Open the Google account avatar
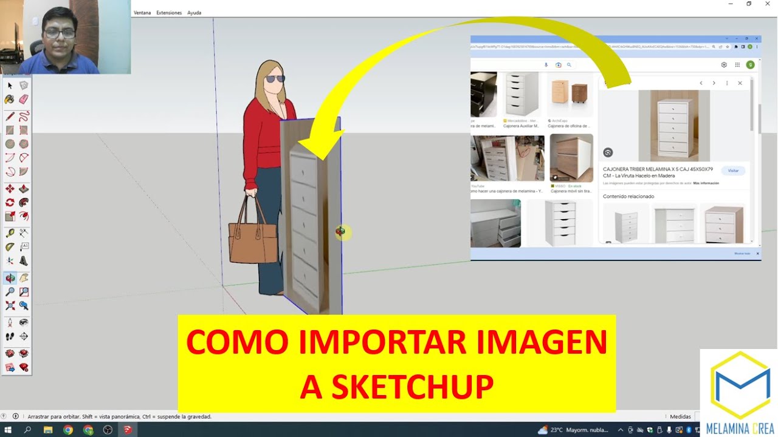Screen dimensions: 778x437 (751, 65)
